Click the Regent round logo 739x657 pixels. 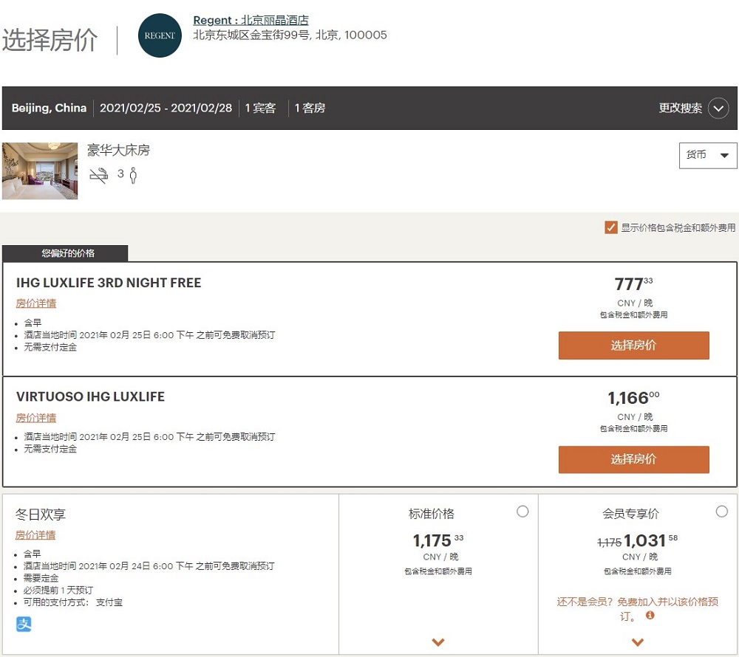pos(160,35)
